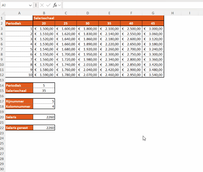Click the Select All corner triangle
The width and height of the screenshot is (203, 172).
coord(3,13)
